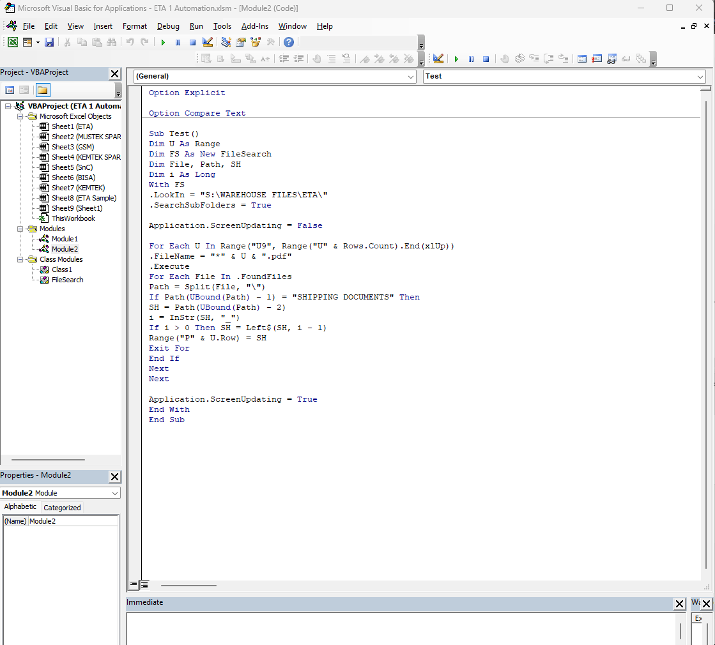
Task: Open the Locals Window icon
Action: (x=582, y=59)
